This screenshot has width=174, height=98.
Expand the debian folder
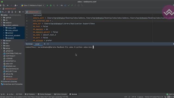tap(2, 41)
